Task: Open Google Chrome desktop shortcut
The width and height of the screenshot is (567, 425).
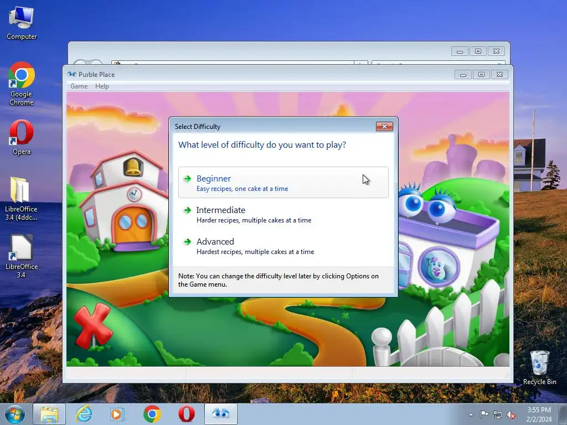Action: 22,84
